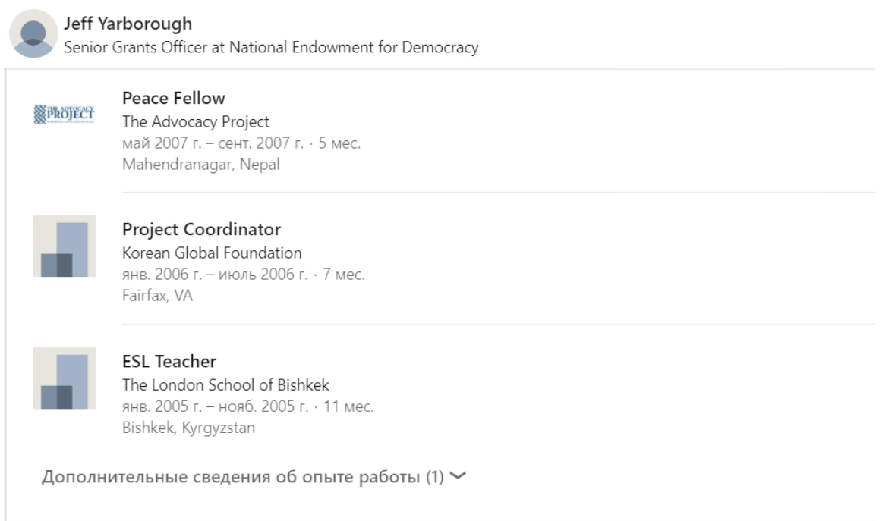
Task: Click the янв. 2006 – июль 2006 date range
Action: 215,275
